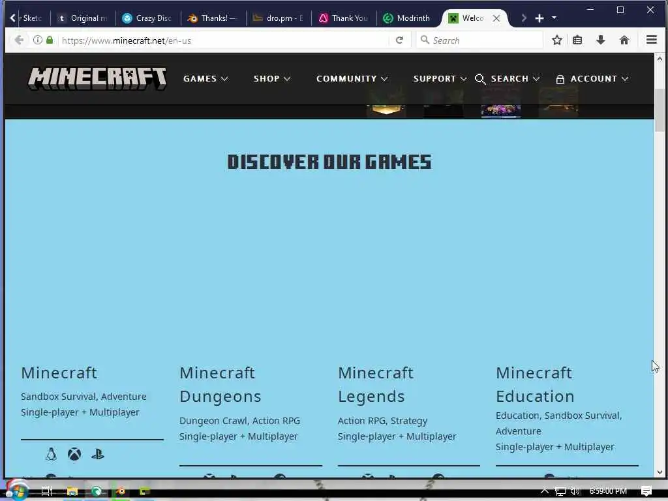This screenshot has height=501, width=668.
Task: Click the 6:59:00 PM taskbar clock
Action: coord(608,491)
